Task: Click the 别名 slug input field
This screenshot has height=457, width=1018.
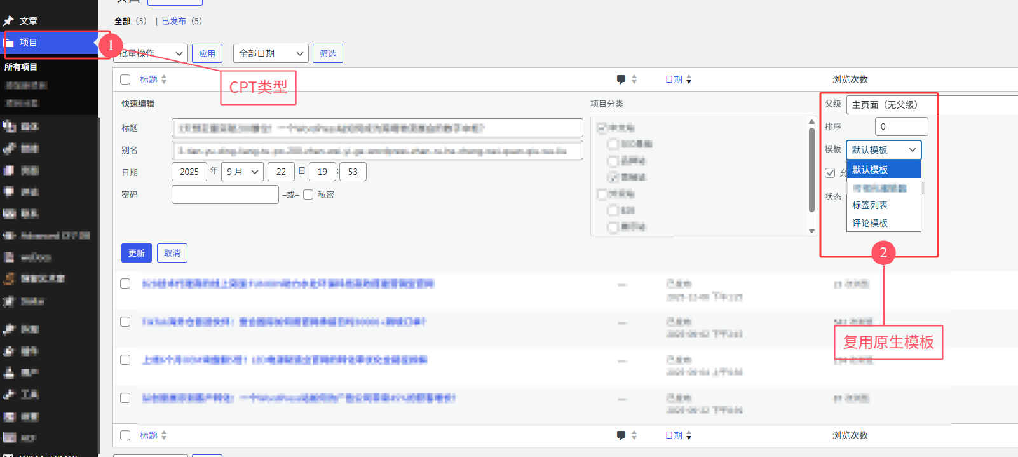Action: [x=377, y=151]
